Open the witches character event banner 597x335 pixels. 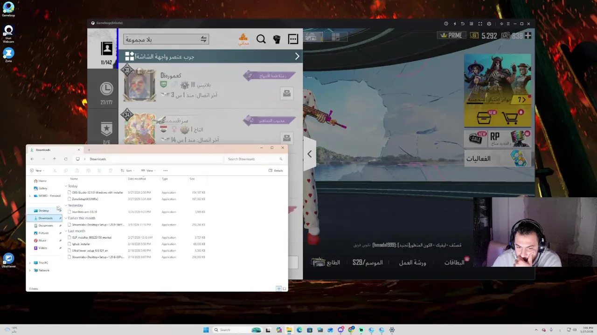point(498,80)
